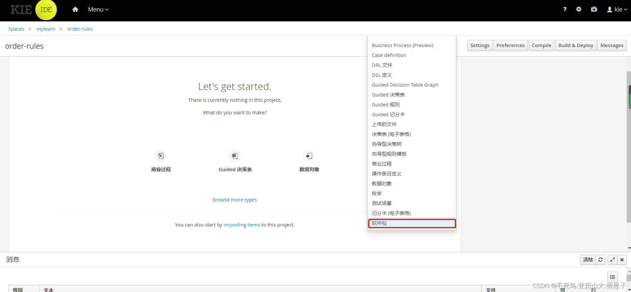Click the order-rules project title

tap(24, 46)
